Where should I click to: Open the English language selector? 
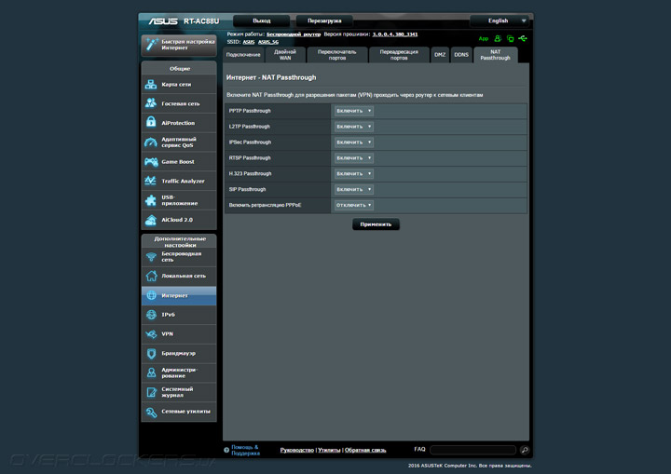[500, 20]
